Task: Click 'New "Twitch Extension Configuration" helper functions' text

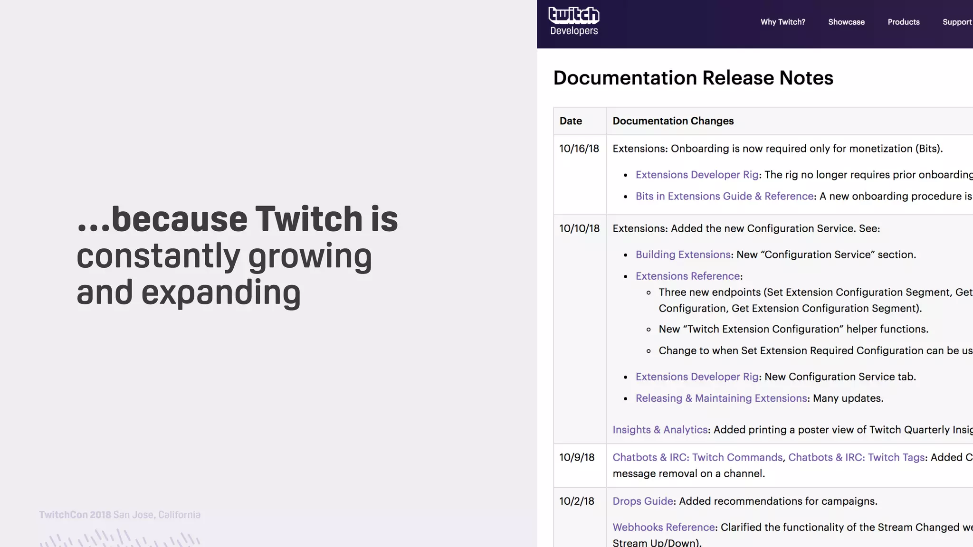Action: tap(793, 329)
